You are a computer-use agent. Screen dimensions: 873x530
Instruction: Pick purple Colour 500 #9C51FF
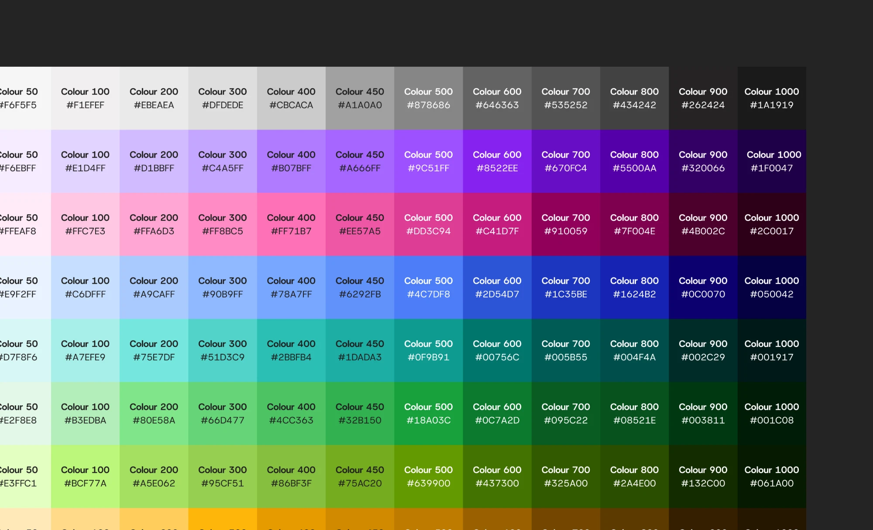pos(429,161)
